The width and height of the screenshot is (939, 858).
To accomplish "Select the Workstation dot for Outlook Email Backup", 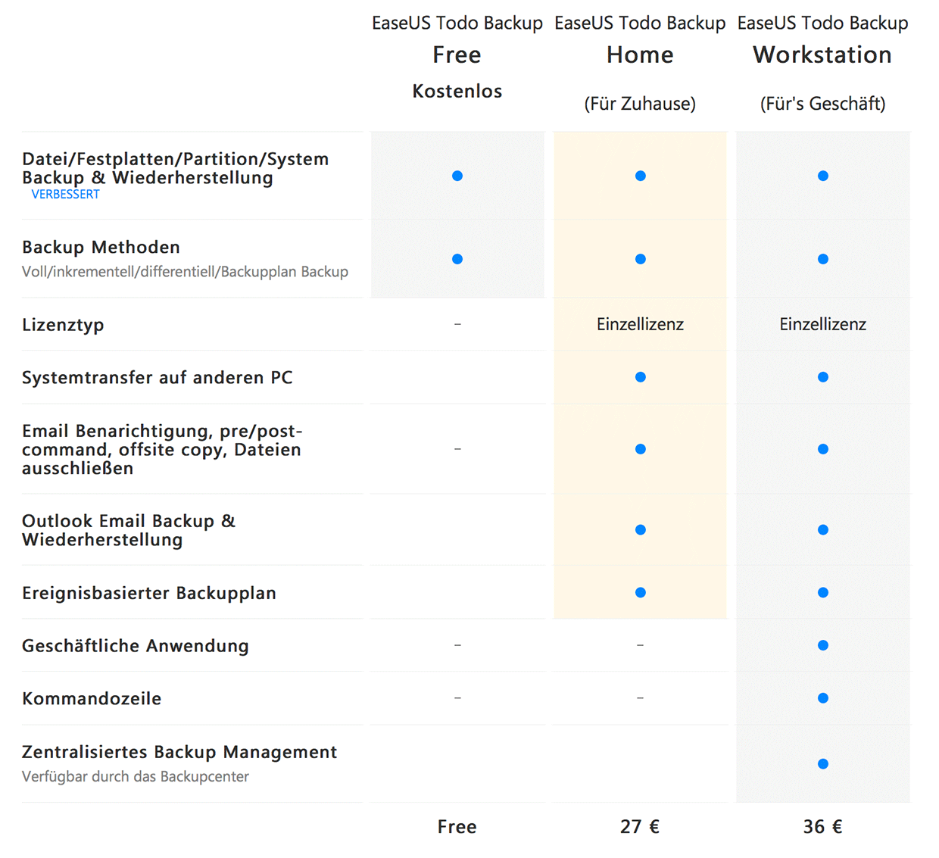I will (823, 530).
